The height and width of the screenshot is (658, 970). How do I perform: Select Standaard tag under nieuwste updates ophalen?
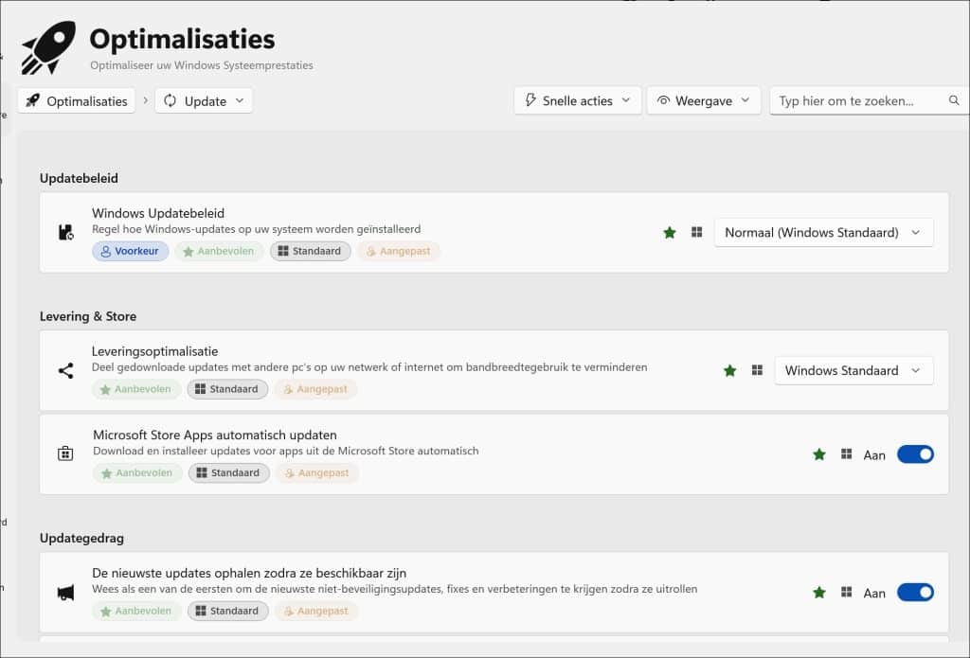pyautogui.click(x=227, y=611)
